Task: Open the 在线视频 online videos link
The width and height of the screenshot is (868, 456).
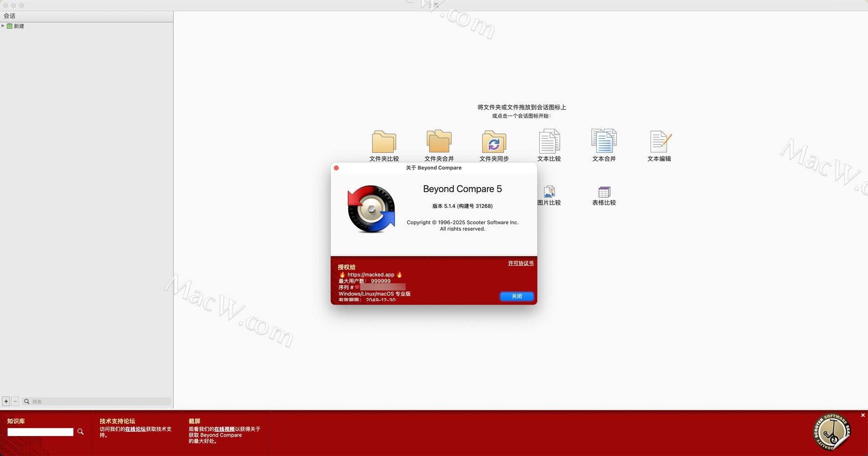Action: pos(224,429)
